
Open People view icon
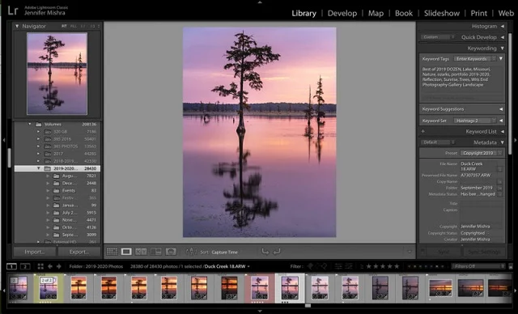click(x=171, y=252)
